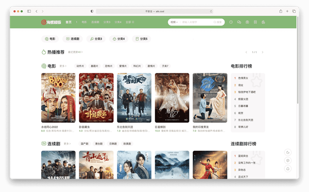Click the 分类5 category pill button
Viewport: 309px width, 192px height.
click(x=142, y=39)
